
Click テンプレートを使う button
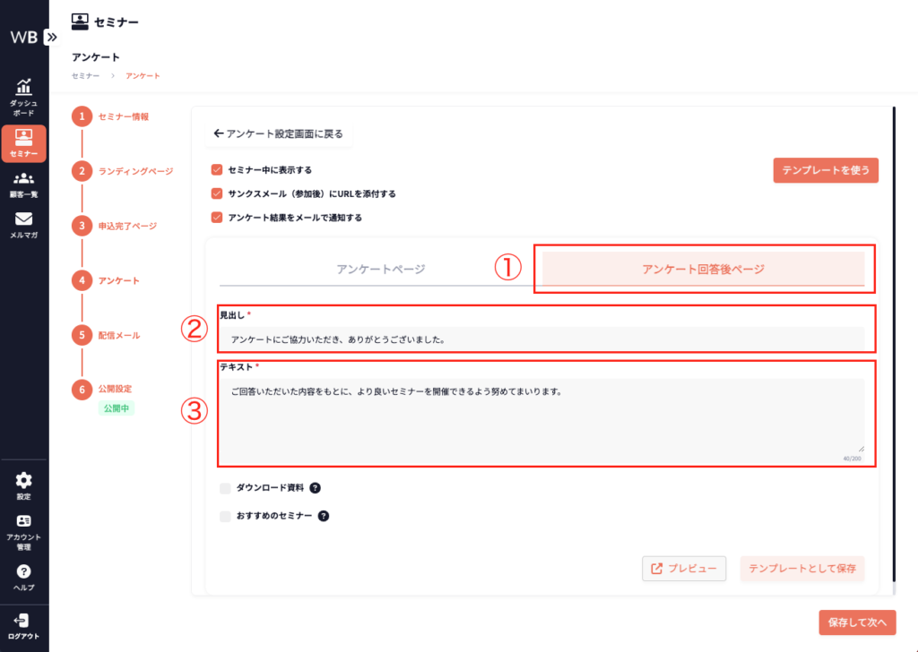(x=825, y=170)
